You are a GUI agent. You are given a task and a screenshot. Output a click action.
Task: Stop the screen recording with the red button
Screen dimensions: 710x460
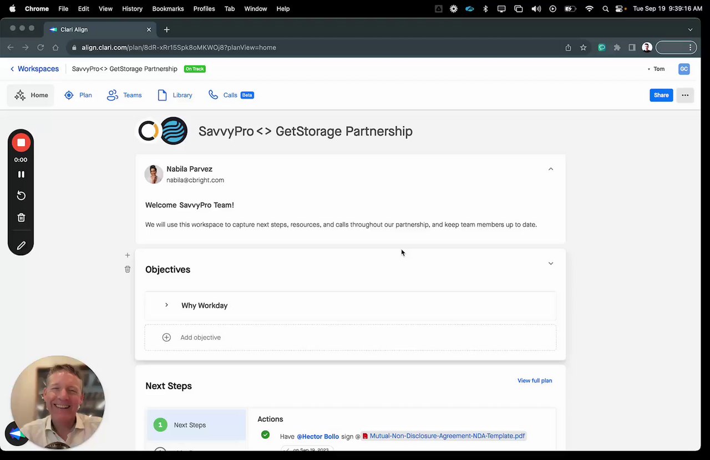[x=21, y=143]
